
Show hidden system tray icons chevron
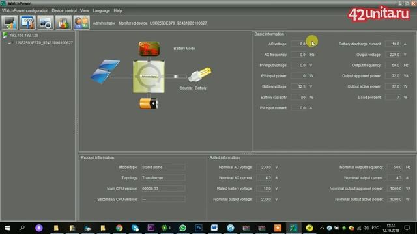(322, 228)
